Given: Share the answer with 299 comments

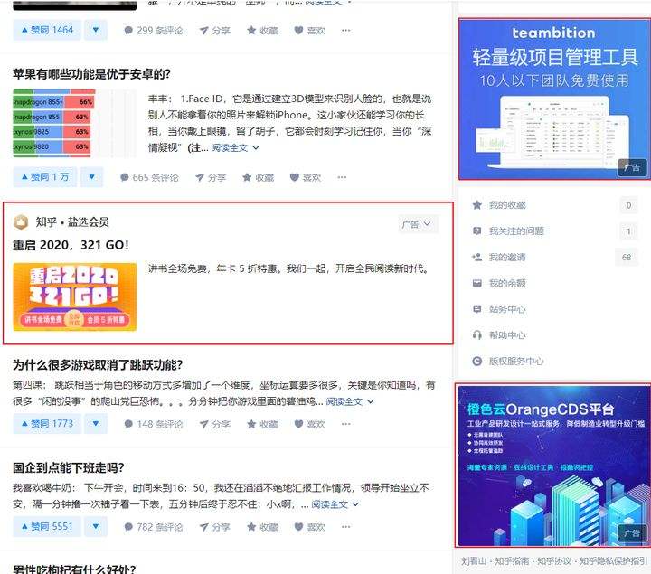Looking at the screenshot, I should point(214,31).
